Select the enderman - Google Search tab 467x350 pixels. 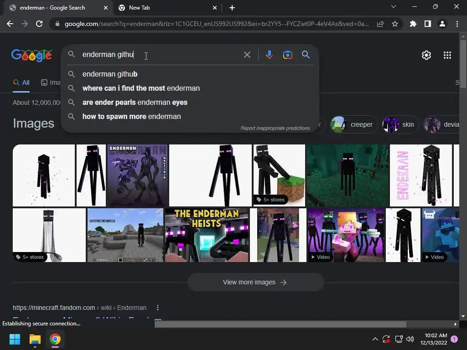[x=58, y=8]
